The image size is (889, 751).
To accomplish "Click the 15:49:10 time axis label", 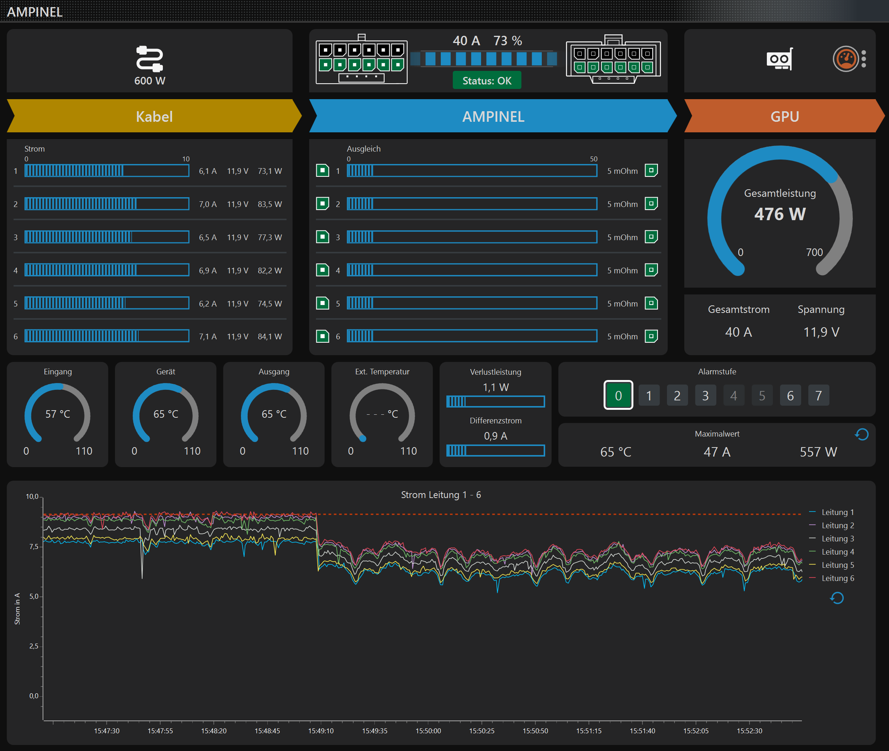I will coord(320,731).
